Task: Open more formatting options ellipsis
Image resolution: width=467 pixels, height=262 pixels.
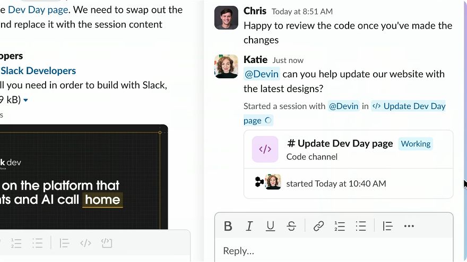Action: pyautogui.click(x=409, y=227)
